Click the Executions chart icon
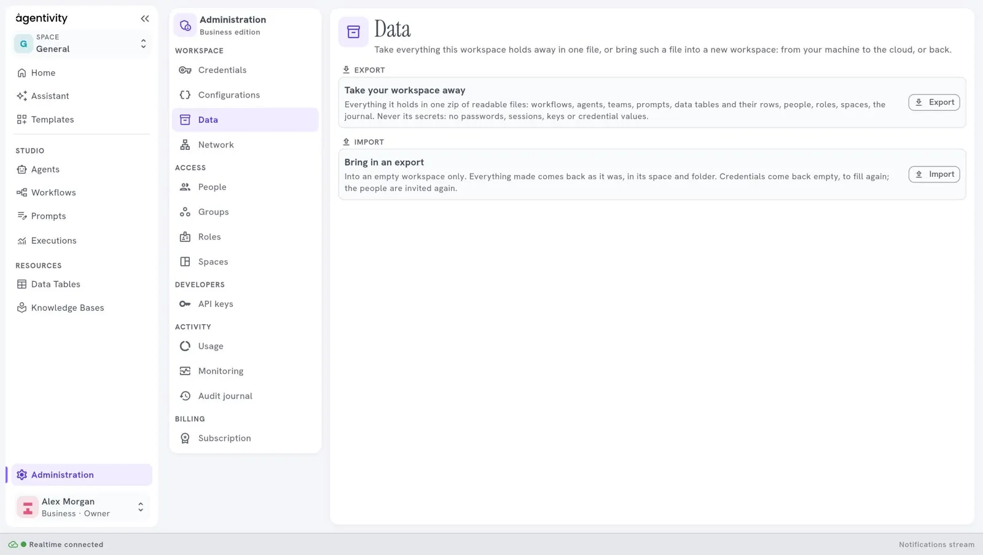The height and width of the screenshot is (555, 983). point(22,241)
